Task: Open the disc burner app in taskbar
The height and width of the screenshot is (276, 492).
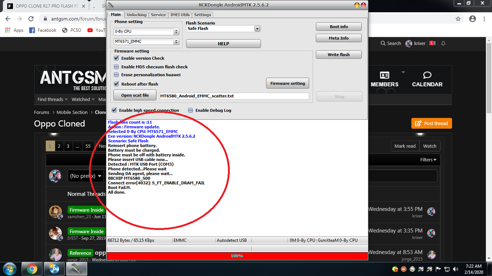Action: [54, 269]
